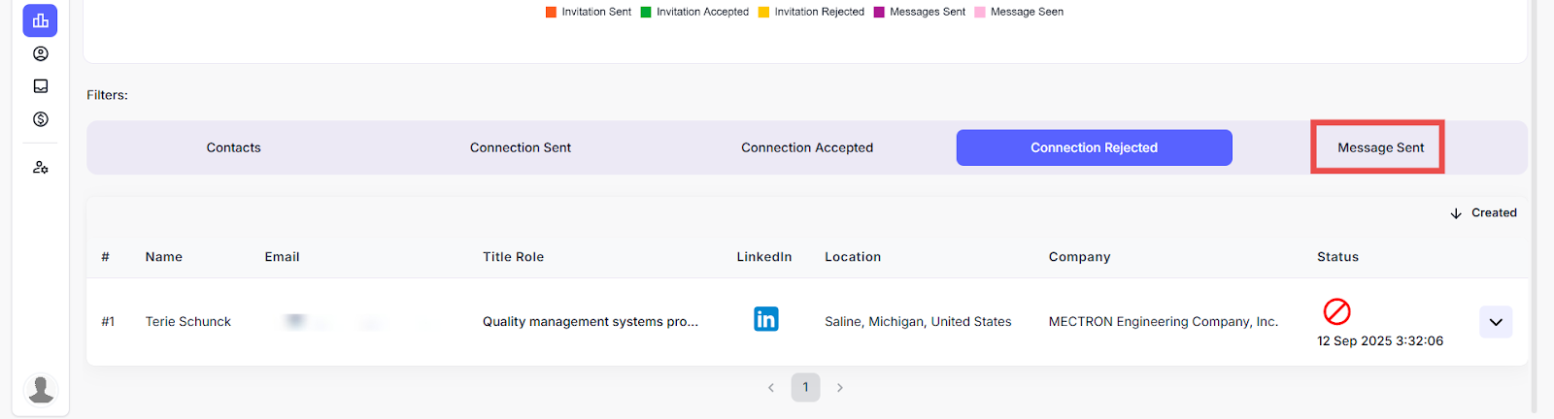
Task: Expand the Terie Schunck row details
Action: (1495, 322)
